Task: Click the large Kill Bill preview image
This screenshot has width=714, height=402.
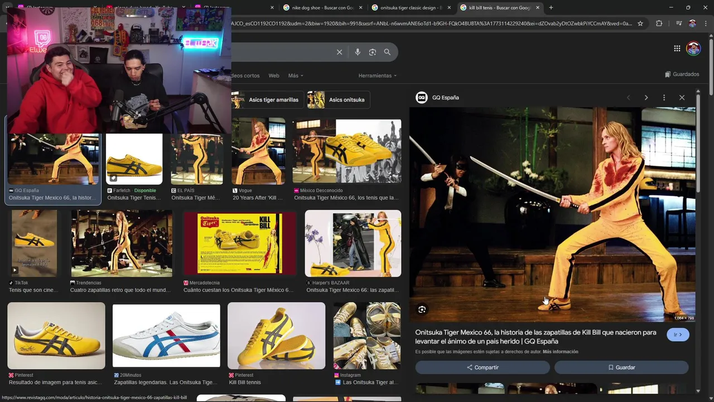Action: coord(552,214)
